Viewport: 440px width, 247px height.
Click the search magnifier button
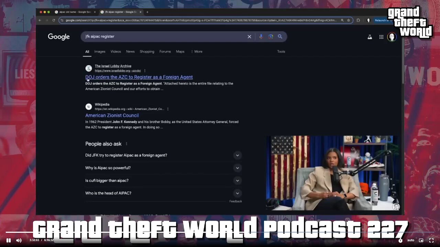280,37
